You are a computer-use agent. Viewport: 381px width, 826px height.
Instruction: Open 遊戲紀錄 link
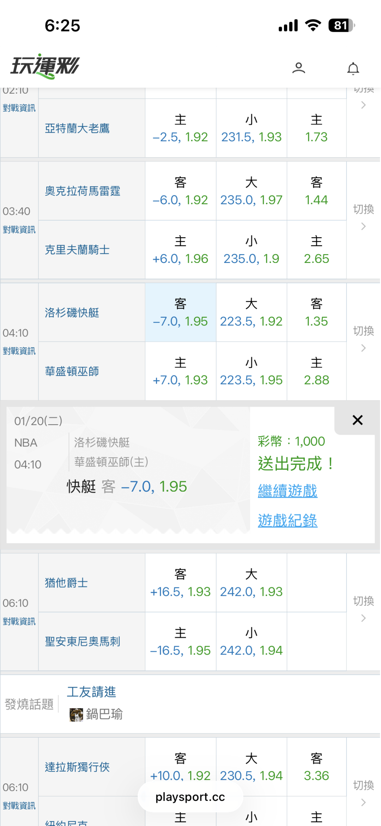coord(288,521)
